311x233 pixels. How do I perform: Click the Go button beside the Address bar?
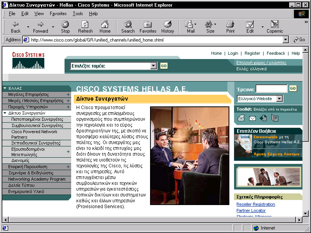299,40
